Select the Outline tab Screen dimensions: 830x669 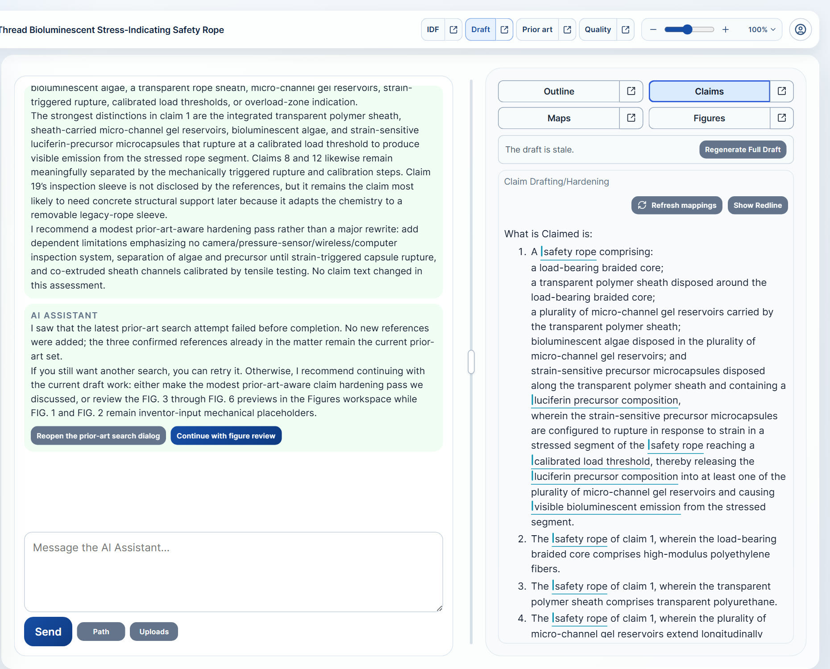point(559,91)
